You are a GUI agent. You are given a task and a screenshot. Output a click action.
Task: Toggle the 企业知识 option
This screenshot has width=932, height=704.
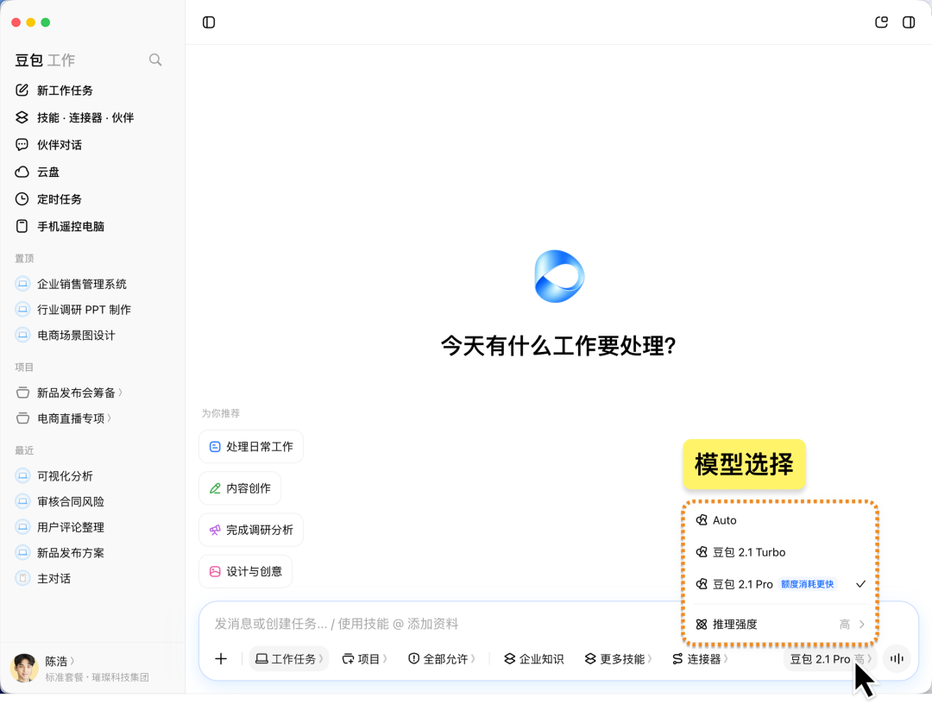tap(534, 659)
